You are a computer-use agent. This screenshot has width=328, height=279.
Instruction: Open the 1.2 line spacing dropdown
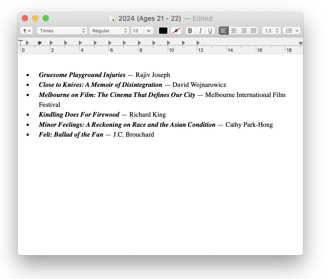click(271, 31)
